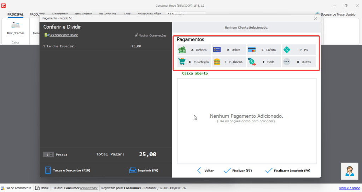362x192 pixels.
Task: Pick the F - Fiado payment option
Action: coord(264,62)
